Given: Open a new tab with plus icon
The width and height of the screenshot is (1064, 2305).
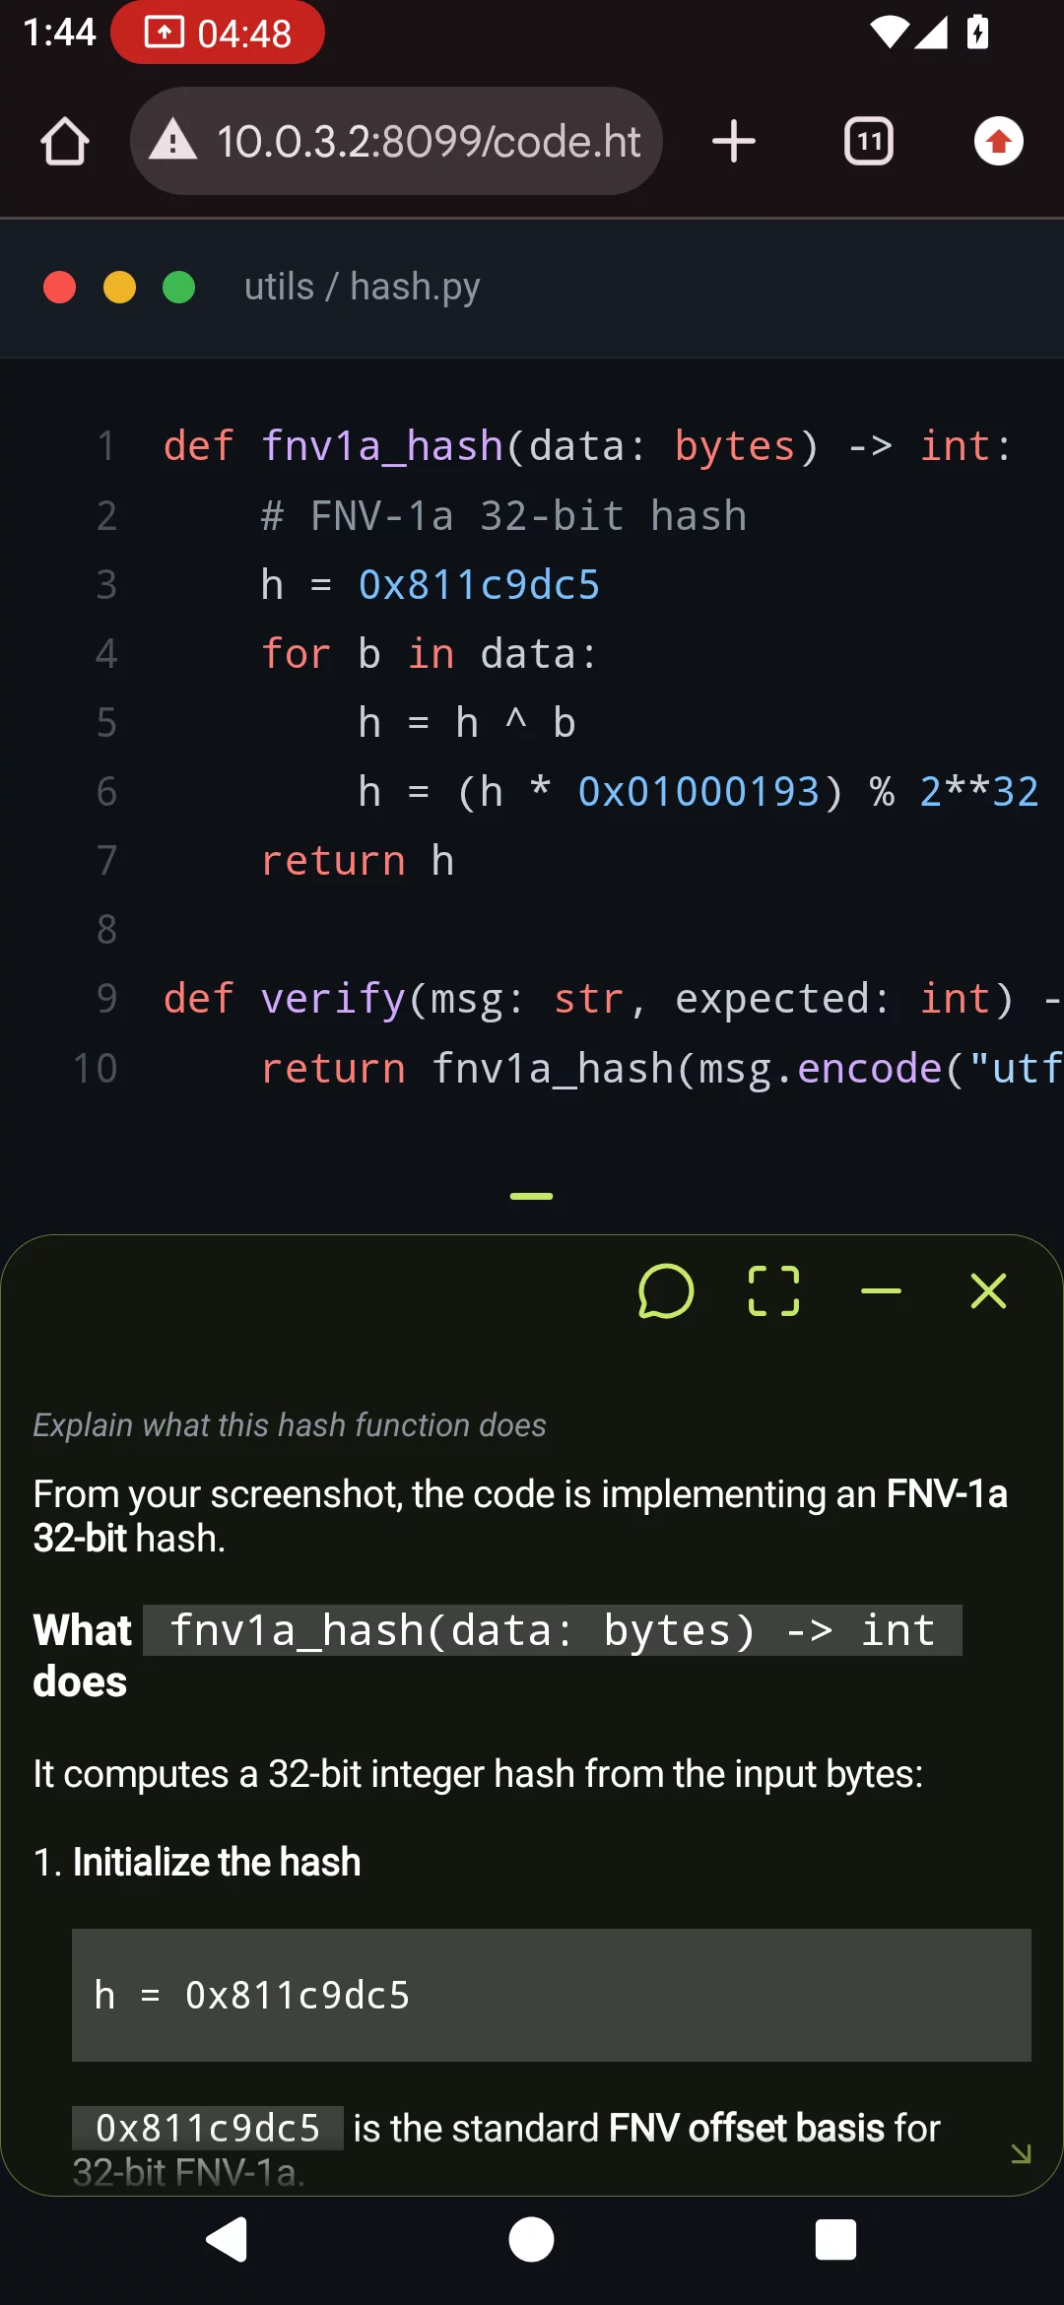Looking at the screenshot, I should tap(734, 141).
